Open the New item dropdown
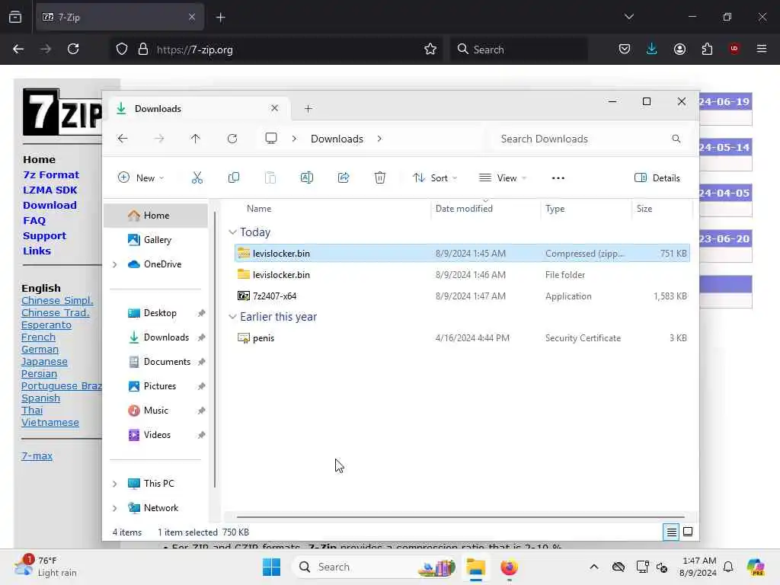 (141, 177)
